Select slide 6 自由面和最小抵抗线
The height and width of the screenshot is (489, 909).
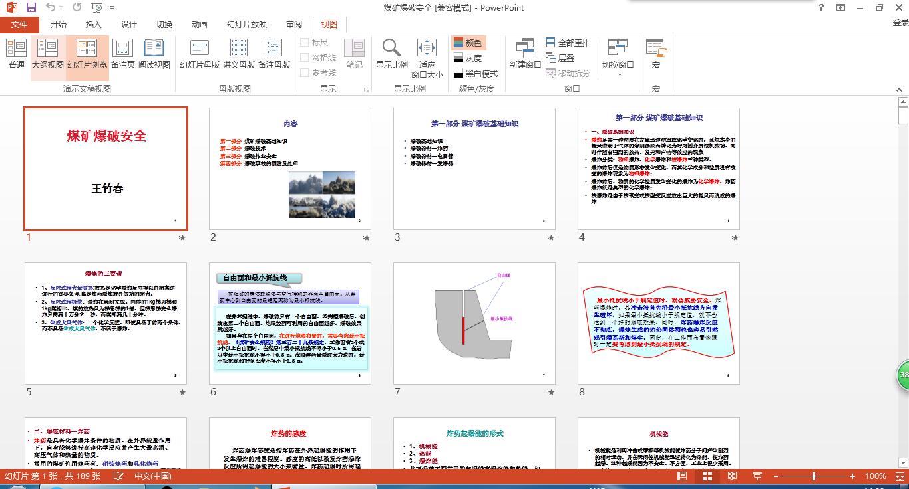[290, 324]
